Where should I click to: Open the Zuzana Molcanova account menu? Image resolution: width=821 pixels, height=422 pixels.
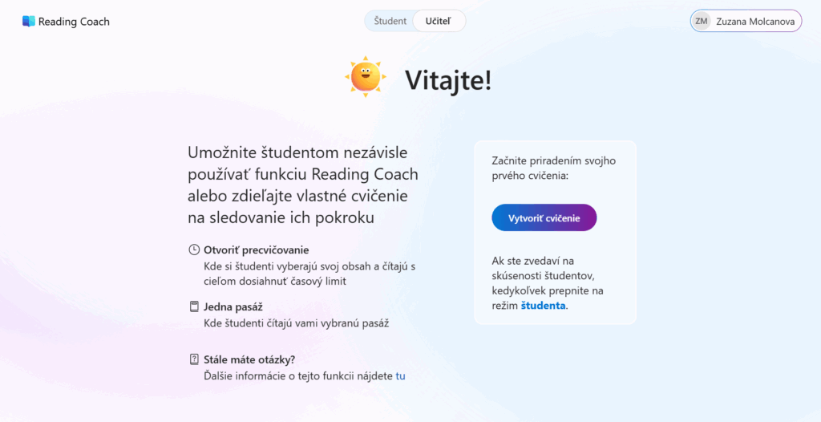click(746, 21)
